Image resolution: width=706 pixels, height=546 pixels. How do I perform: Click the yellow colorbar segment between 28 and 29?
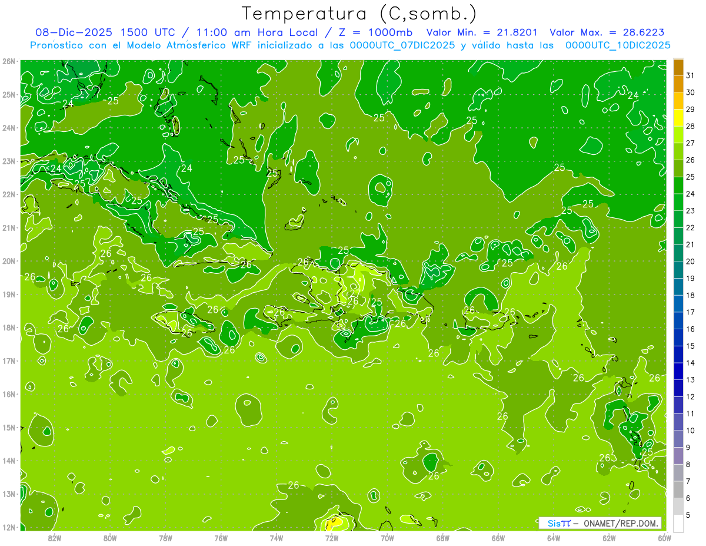click(678, 118)
